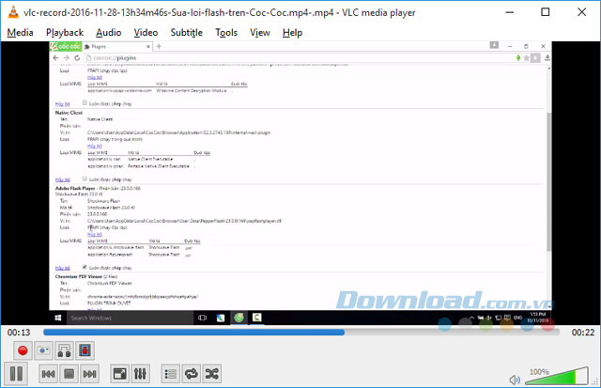Click the browser forward arrow in video

click(67, 58)
